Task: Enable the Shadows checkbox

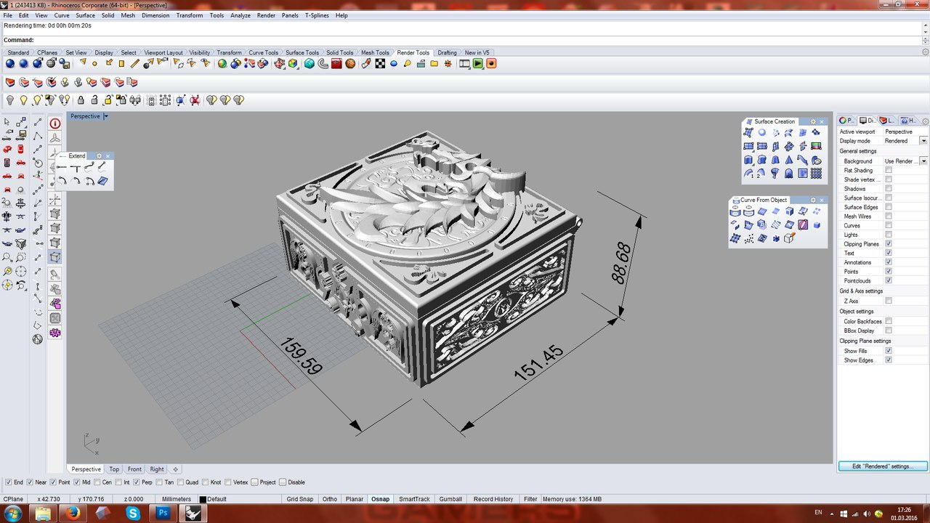Action: pyautogui.click(x=888, y=189)
